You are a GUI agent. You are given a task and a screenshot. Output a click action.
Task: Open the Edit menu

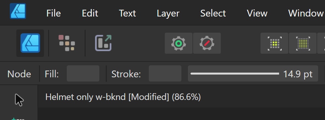point(90,13)
